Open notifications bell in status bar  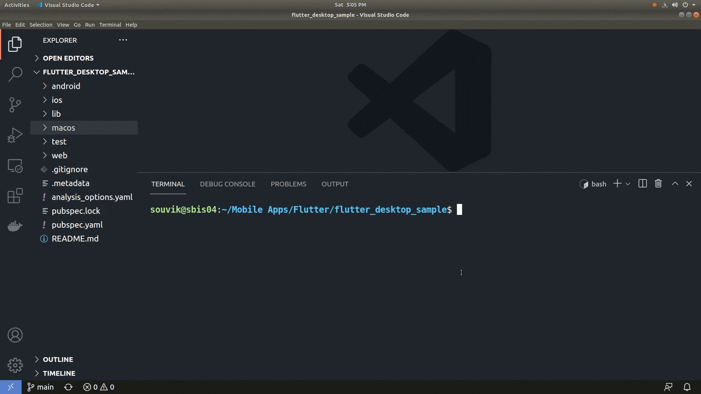click(x=687, y=387)
